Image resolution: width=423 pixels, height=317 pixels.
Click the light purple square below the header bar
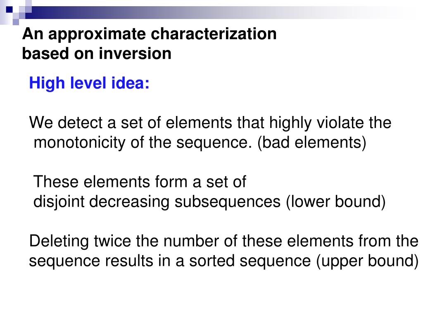pyautogui.click(x=16, y=22)
